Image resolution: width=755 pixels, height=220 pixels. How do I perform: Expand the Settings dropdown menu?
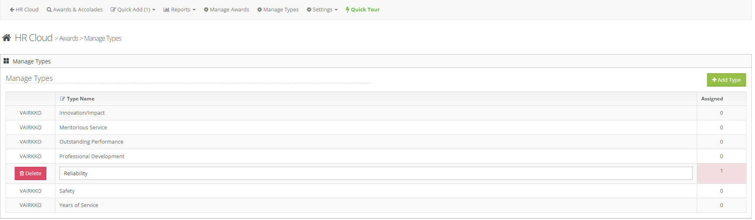tap(322, 9)
